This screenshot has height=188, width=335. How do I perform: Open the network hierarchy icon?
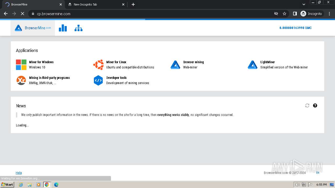pyautogui.click(x=79, y=28)
